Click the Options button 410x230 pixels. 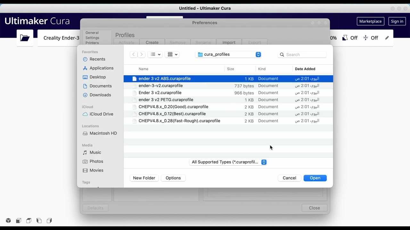173,178
